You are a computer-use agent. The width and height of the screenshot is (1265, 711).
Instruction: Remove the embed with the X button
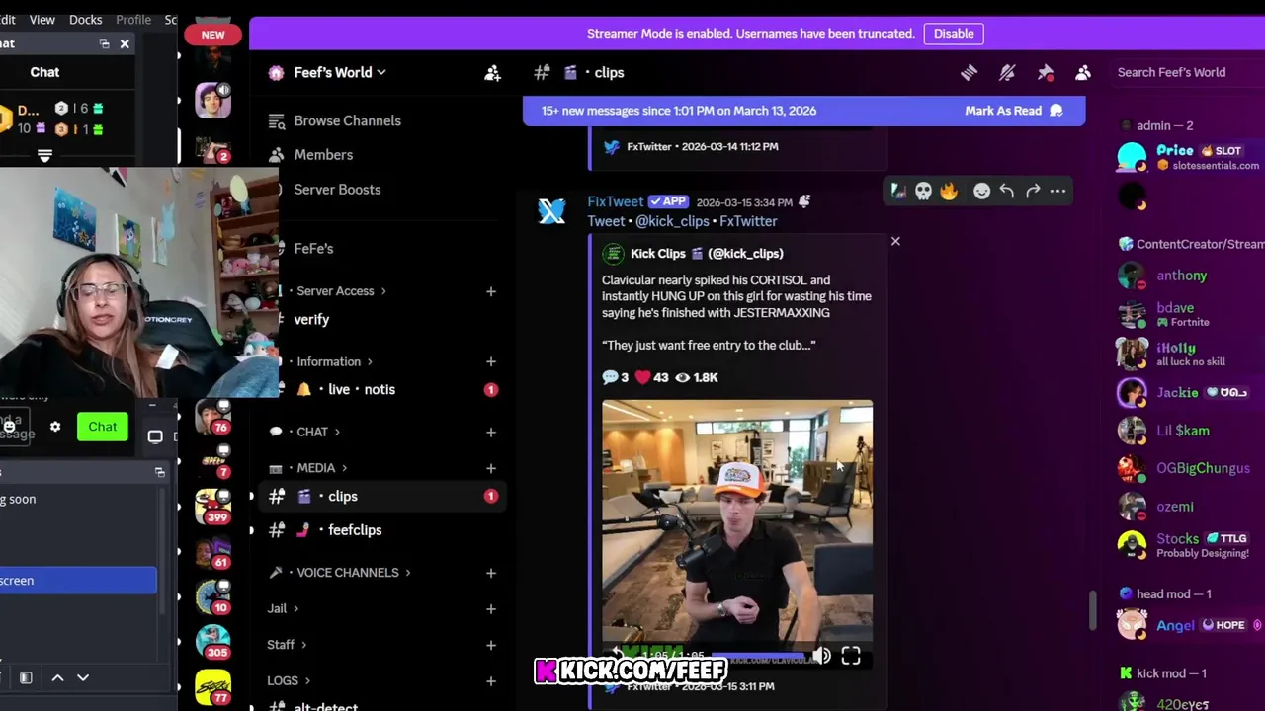895,241
